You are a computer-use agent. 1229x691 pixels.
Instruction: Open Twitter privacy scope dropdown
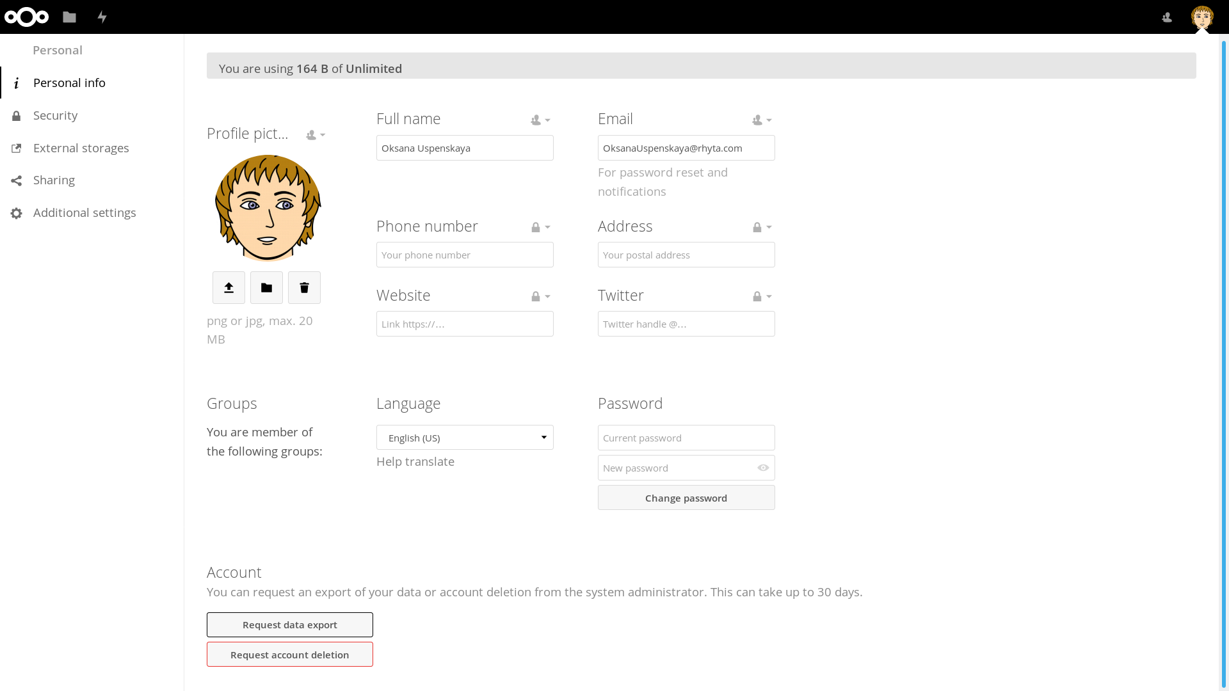(762, 297)
